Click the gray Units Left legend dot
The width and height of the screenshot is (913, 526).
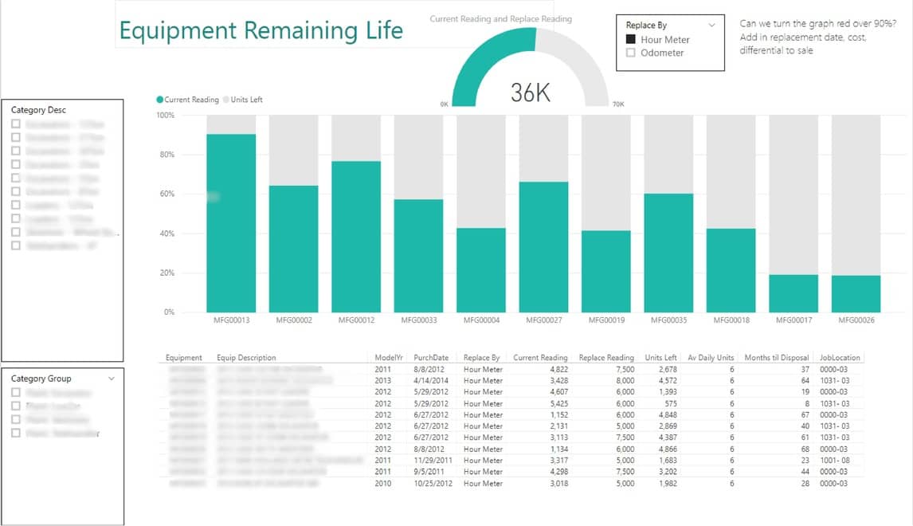click(226, 100)
